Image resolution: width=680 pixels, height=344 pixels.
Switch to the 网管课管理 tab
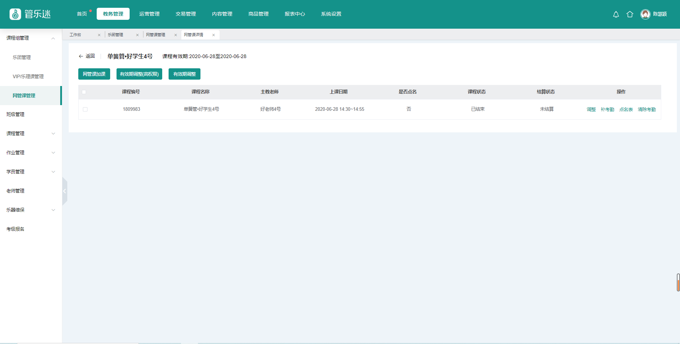[155, 35]
